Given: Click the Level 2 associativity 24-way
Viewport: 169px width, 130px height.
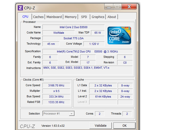Looking at the screenshot, I should click(125, 97).
